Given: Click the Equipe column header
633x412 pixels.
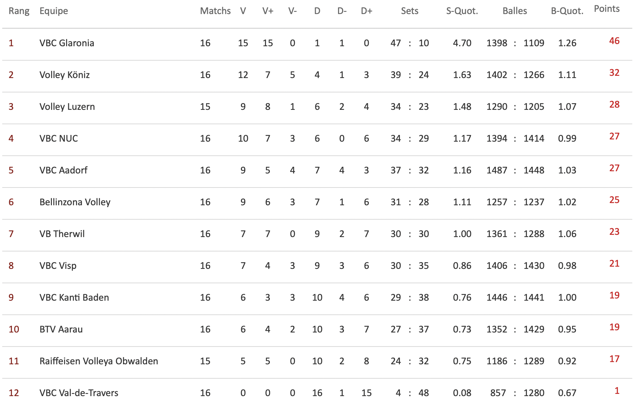Looking at the screenshot, I should pos(54,11).
